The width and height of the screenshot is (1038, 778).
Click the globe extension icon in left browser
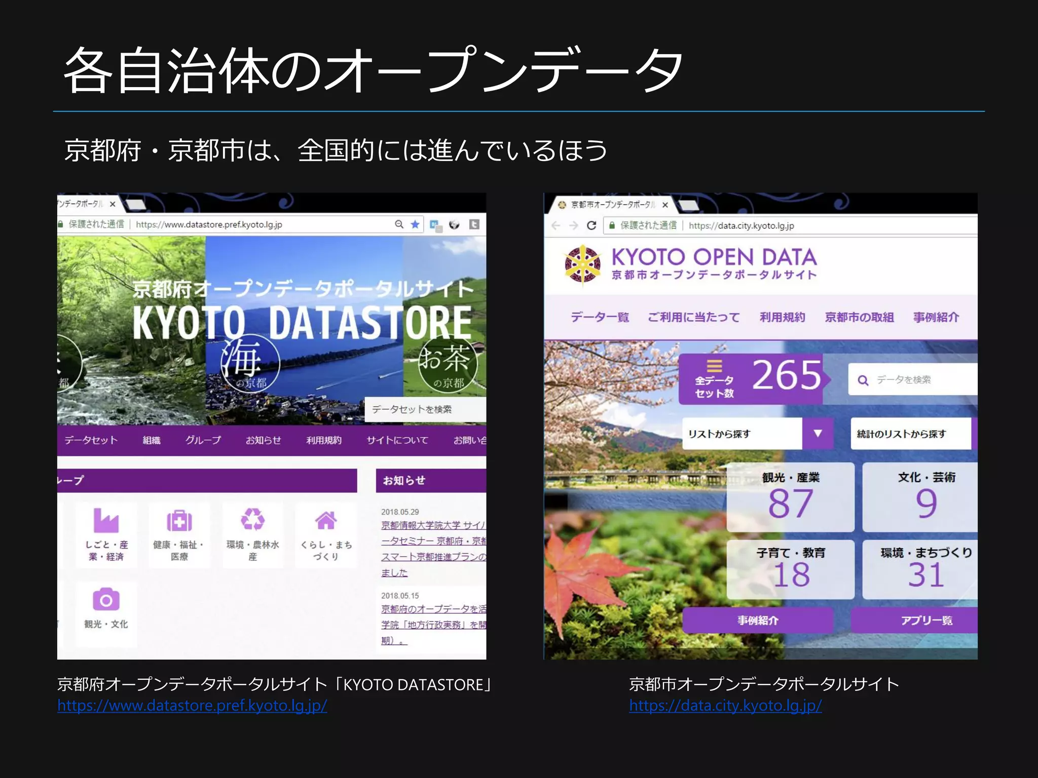(454, 224)
